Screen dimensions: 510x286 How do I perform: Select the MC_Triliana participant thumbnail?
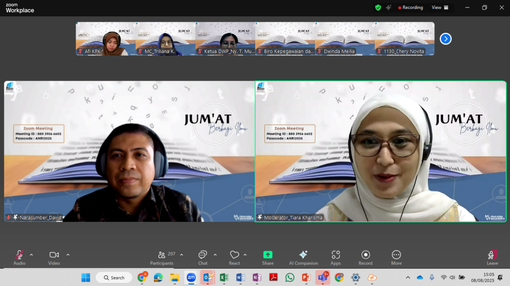coord(165,39)
